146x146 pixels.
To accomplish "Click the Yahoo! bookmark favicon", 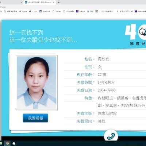I will pos(77,11).
